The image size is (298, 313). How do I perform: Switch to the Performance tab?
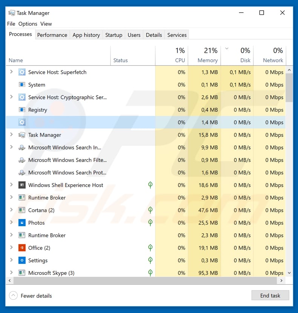52,35
